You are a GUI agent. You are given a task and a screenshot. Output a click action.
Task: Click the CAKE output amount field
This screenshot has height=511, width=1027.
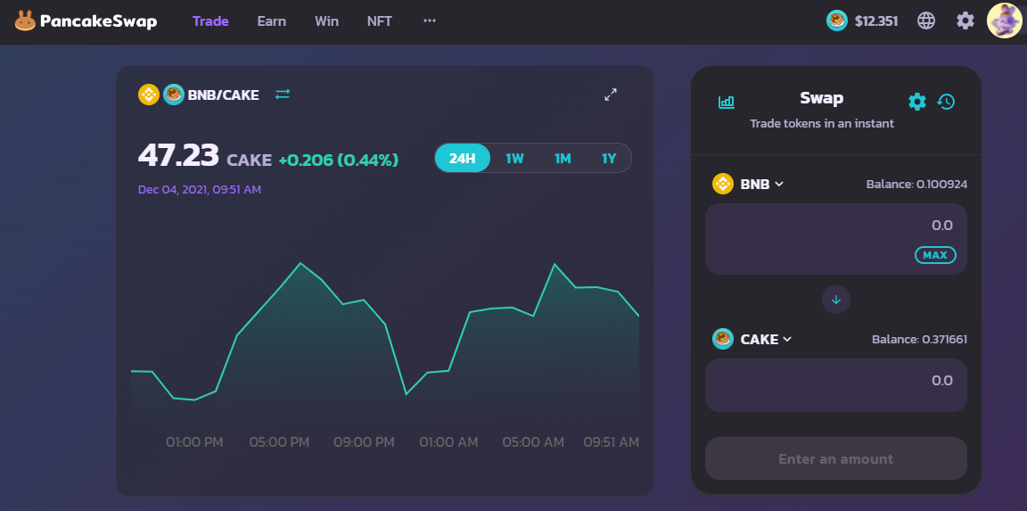[x=835, y=385]
